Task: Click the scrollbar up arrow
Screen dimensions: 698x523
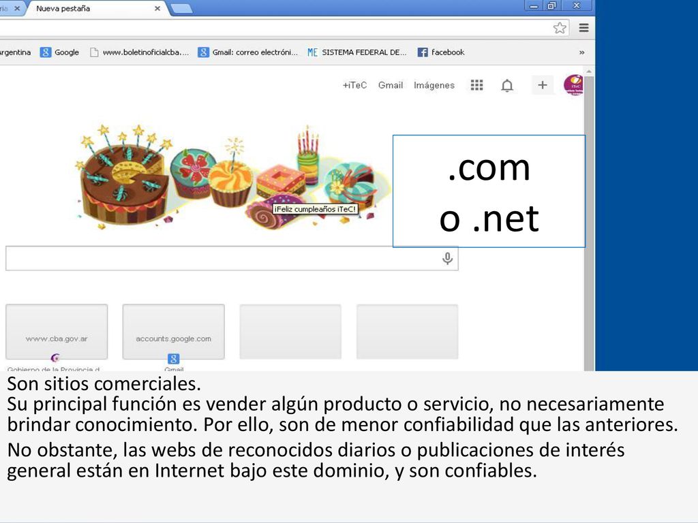Action: 589,71
